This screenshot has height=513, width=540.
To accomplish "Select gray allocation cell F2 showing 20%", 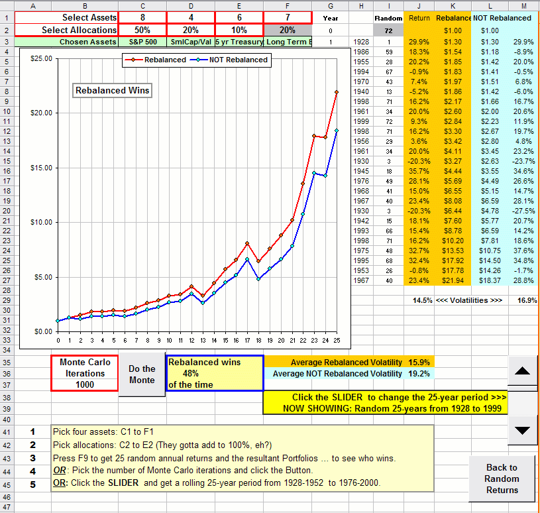I will [288, 30].
